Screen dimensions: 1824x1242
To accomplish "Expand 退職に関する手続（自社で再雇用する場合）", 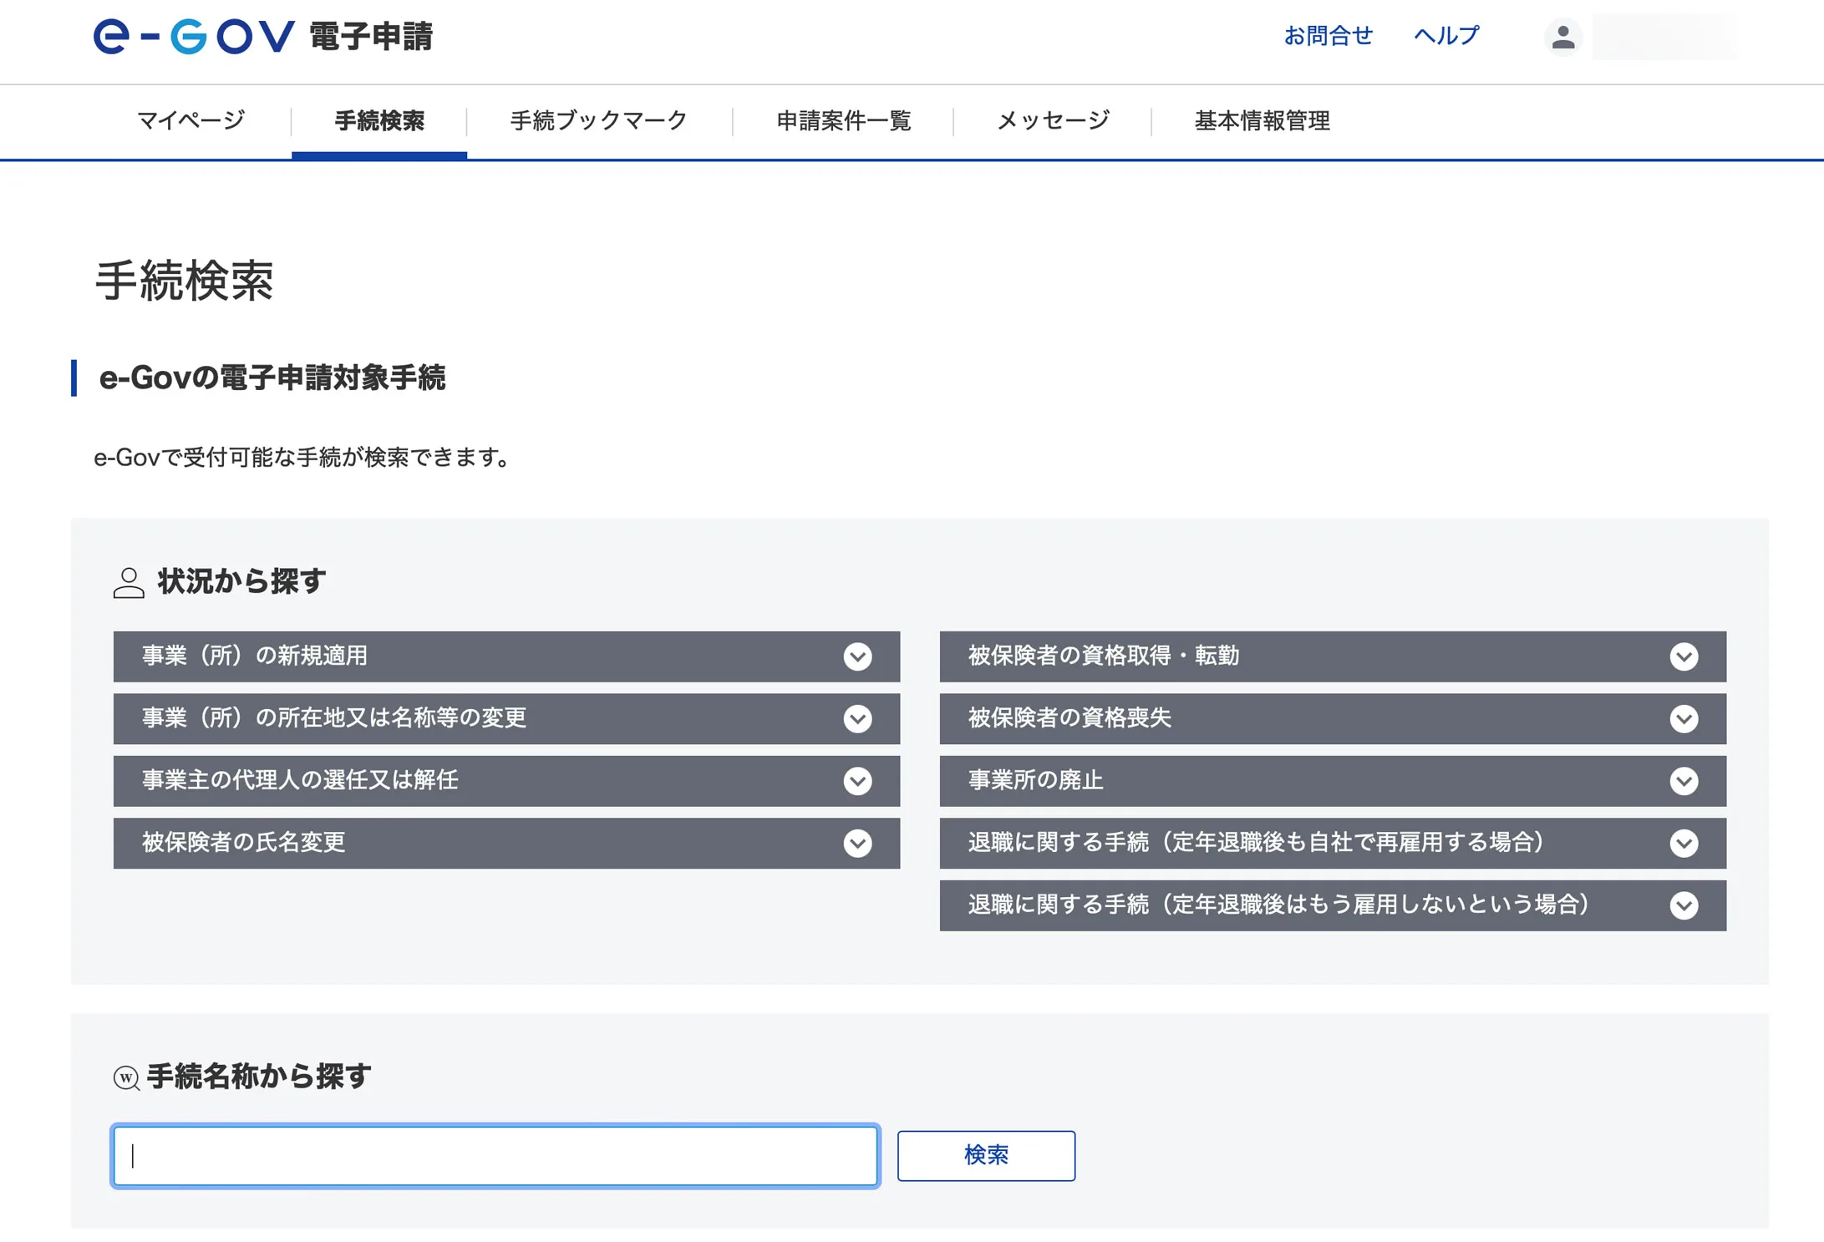I will click(x=1333, y=843).
